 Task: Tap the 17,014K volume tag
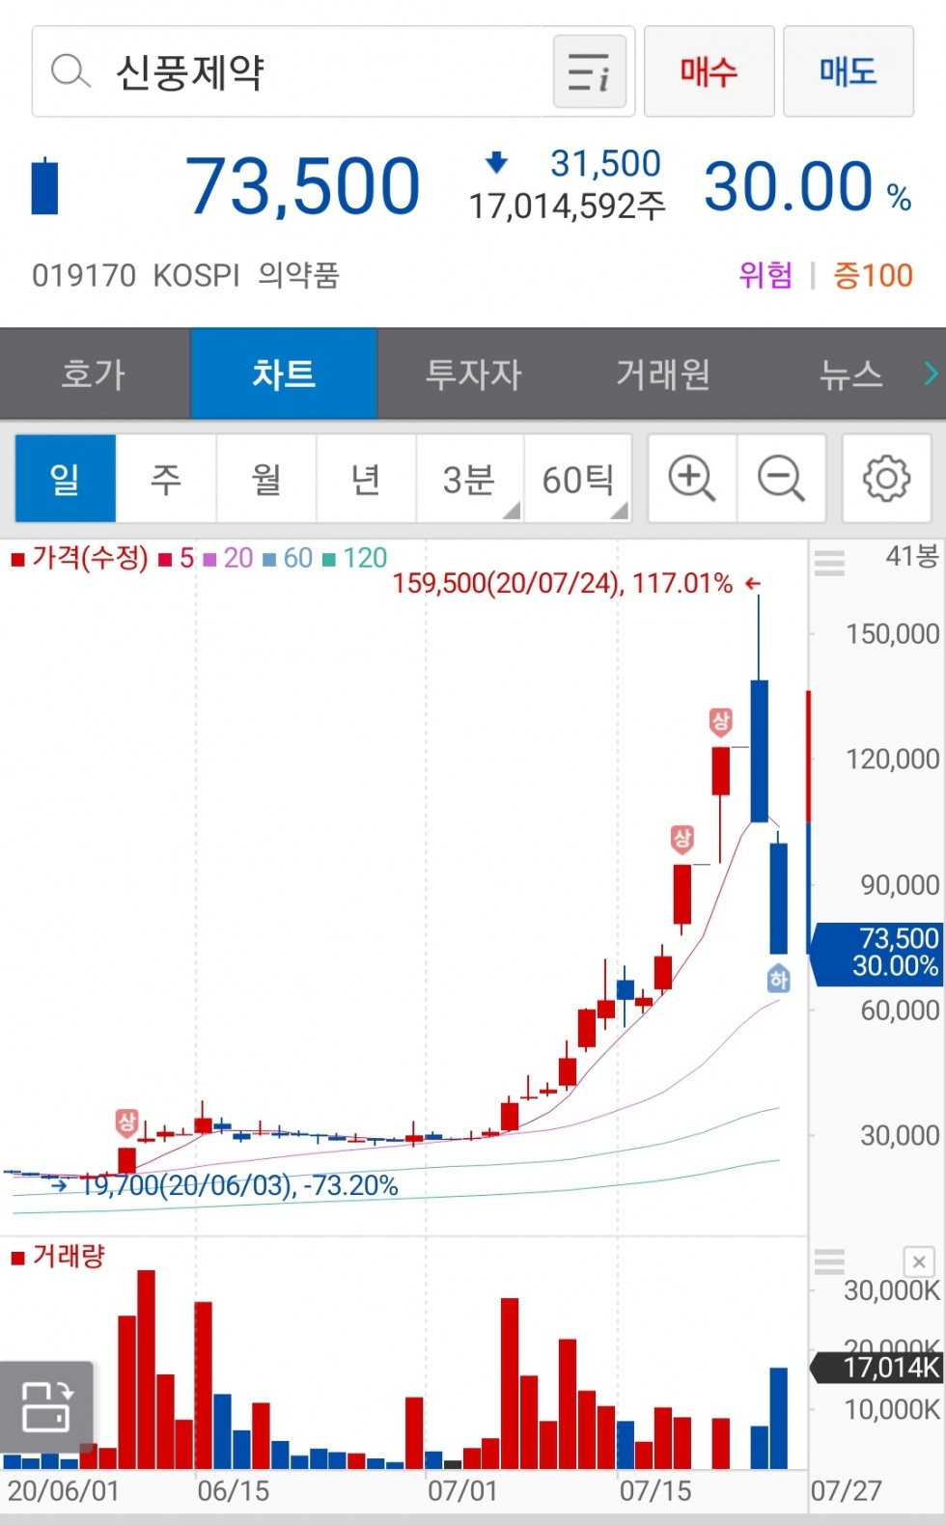877,1367
